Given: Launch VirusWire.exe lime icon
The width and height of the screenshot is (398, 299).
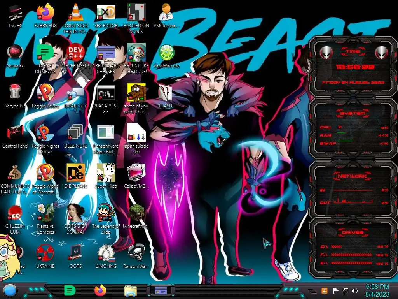Looking at the screenshot, I should 166,56.
